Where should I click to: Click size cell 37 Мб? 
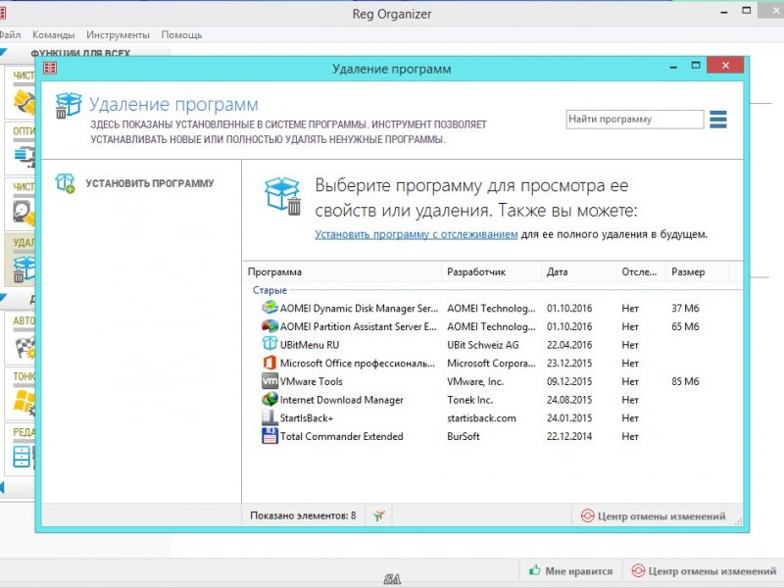tap(685, 308)
